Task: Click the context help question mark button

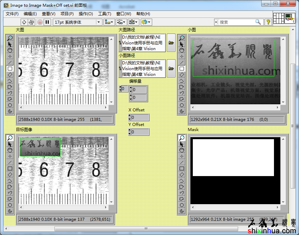Action: click(268, 22)
